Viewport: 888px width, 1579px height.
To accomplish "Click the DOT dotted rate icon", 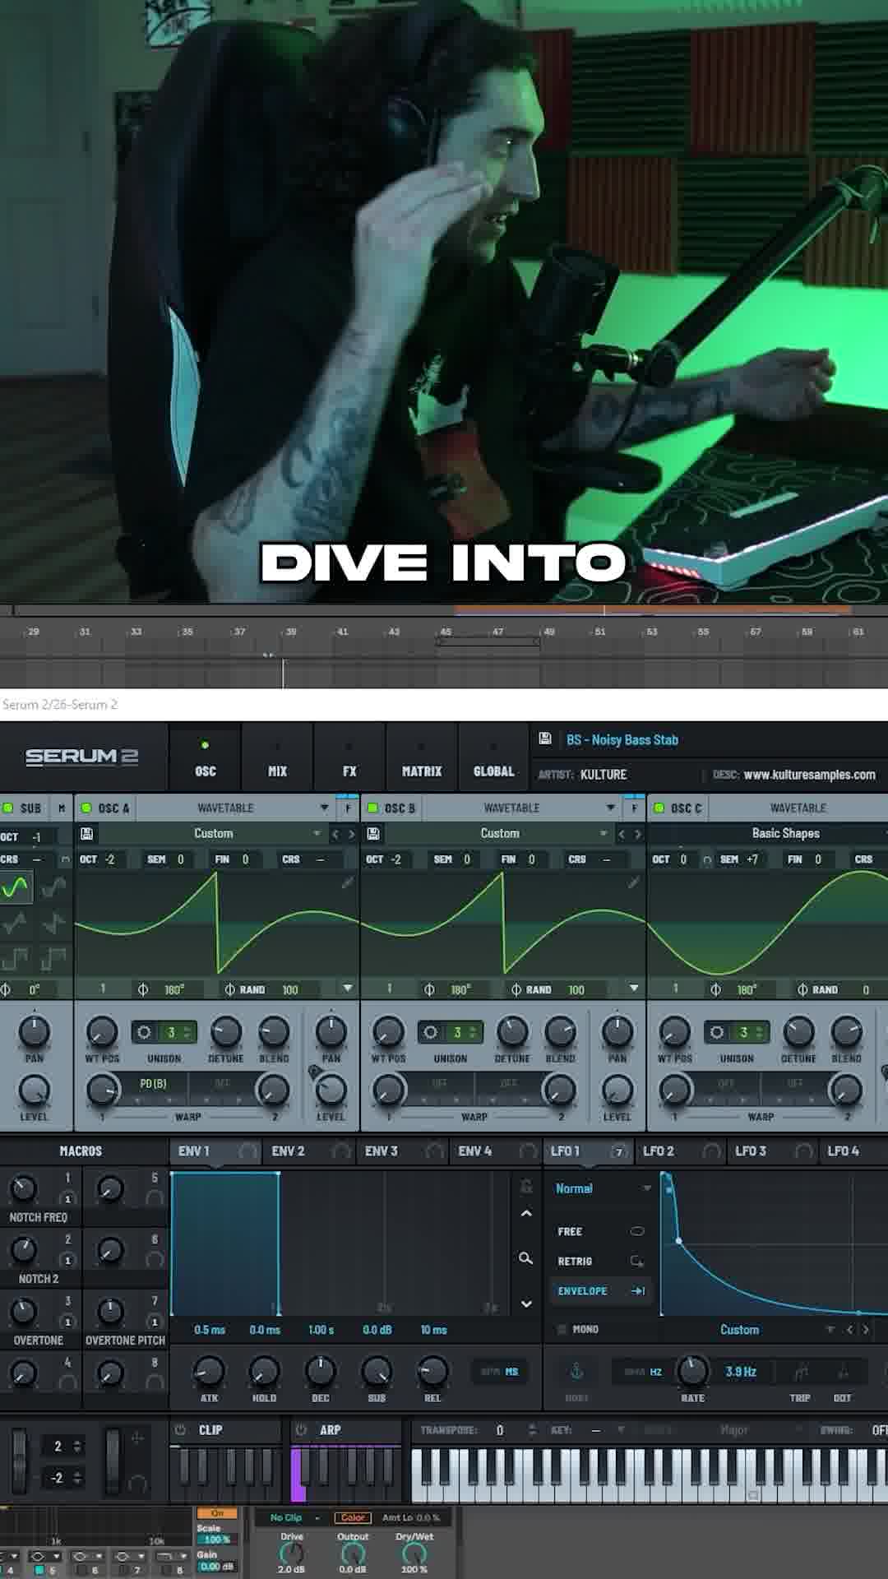I will tap(843, 1371).
